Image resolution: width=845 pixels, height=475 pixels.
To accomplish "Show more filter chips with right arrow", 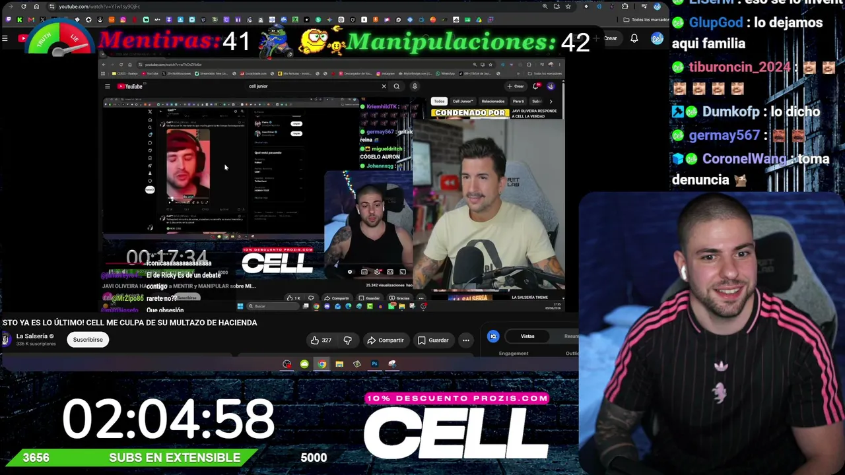I will [551, 102].
